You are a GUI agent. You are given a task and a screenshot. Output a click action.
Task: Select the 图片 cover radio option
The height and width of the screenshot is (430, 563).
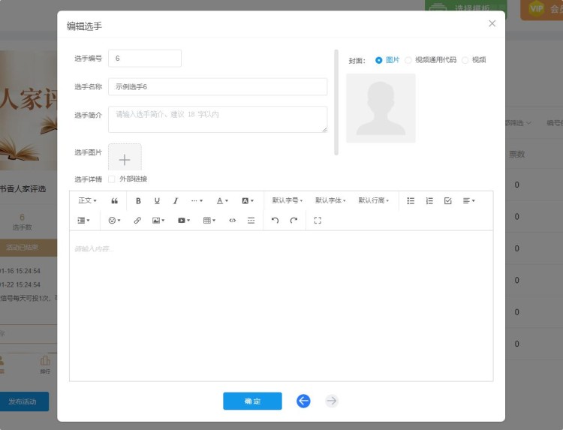tap(379, 60)
